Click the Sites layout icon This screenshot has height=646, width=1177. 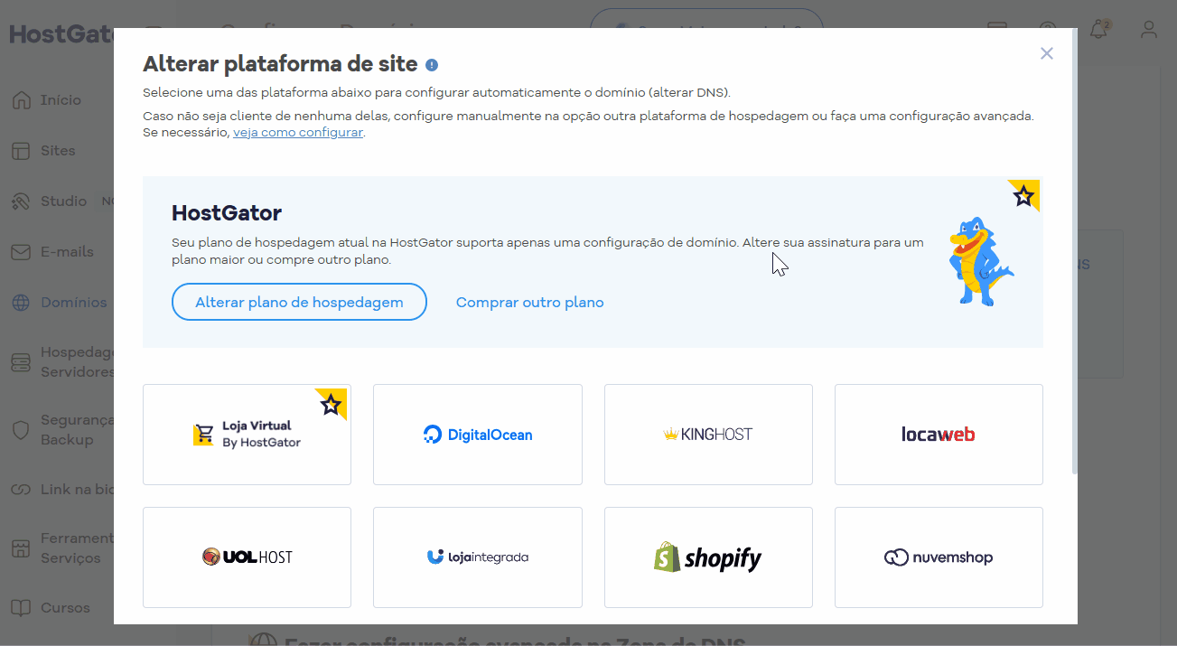coord(21,151)
